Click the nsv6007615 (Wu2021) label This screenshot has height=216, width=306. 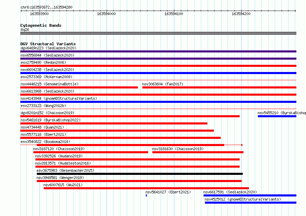coord(63,185)
